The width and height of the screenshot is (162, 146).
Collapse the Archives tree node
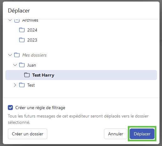pyautogui.click(x=10, y=20)
